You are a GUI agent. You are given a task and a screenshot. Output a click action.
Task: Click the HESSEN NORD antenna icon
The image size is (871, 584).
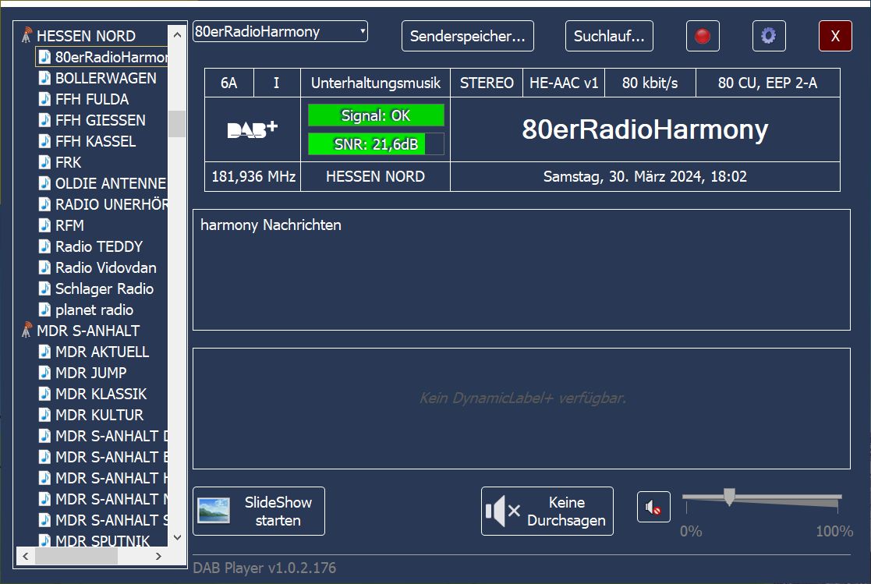[27, 36]
